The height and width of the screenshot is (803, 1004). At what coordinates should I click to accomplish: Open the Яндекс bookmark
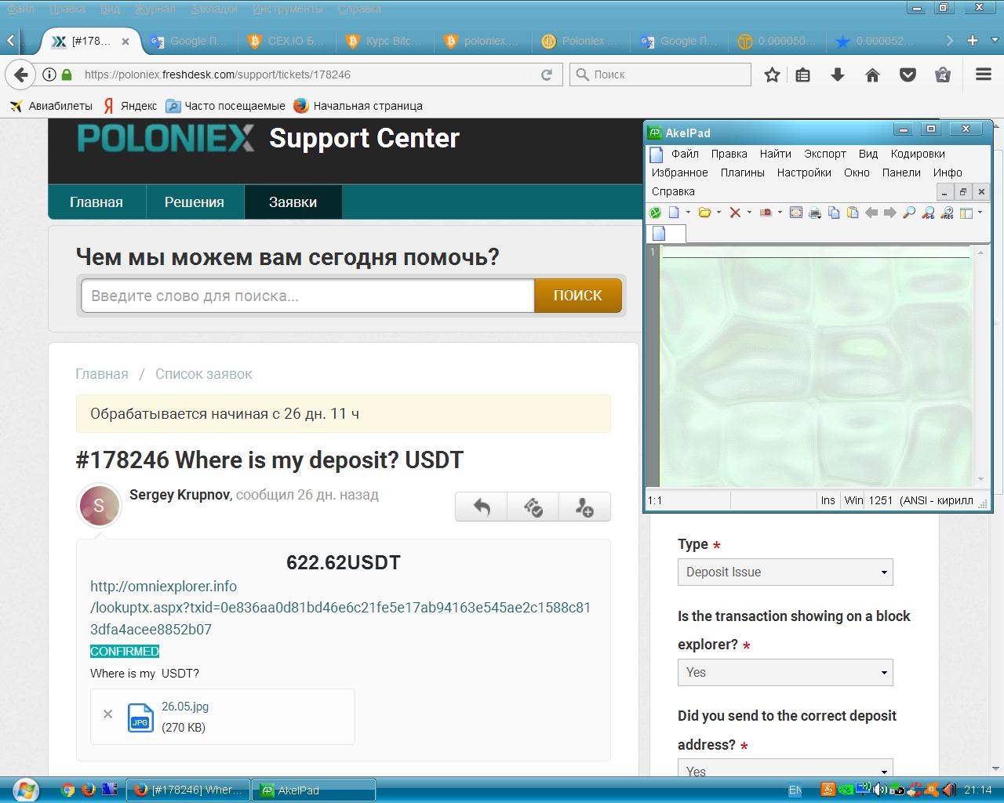[x=130, y=106]
